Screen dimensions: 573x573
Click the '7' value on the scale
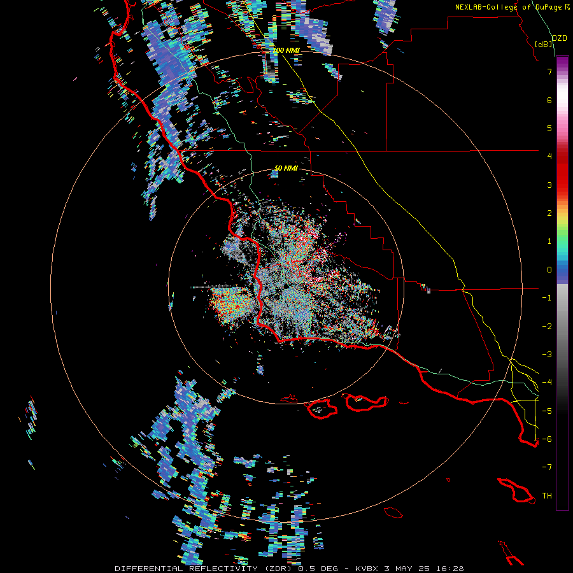pyautogui.click(x=549, y=71)
